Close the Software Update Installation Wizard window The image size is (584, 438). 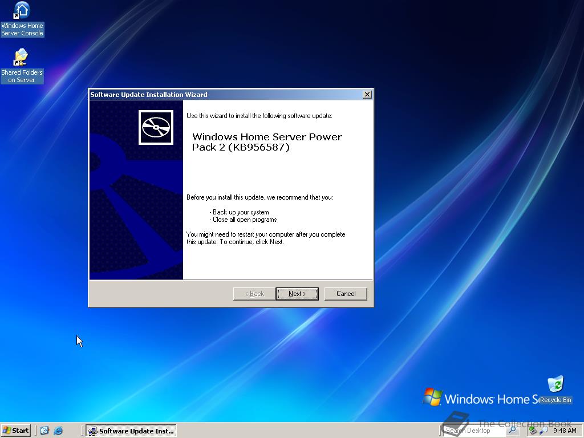pyautogui.click(x=367, y=95)
